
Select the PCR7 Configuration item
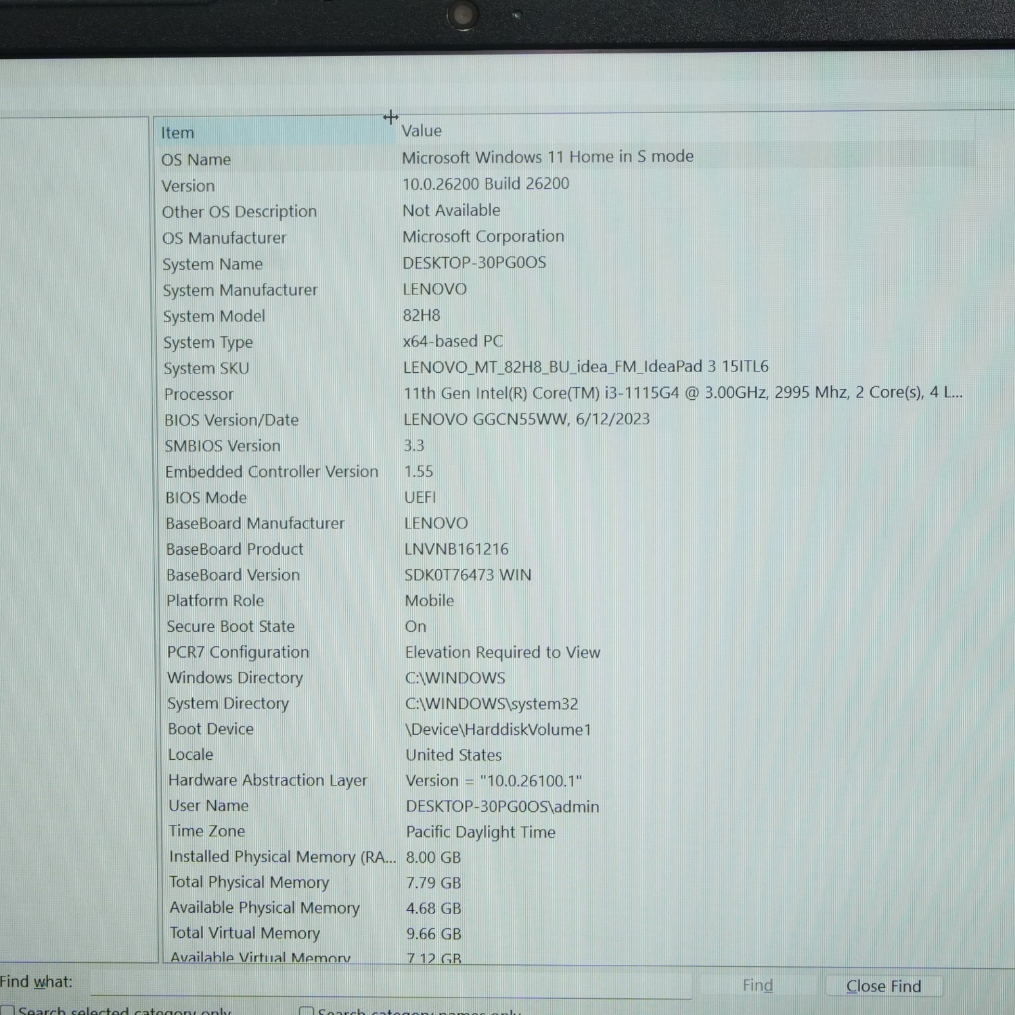238,652
